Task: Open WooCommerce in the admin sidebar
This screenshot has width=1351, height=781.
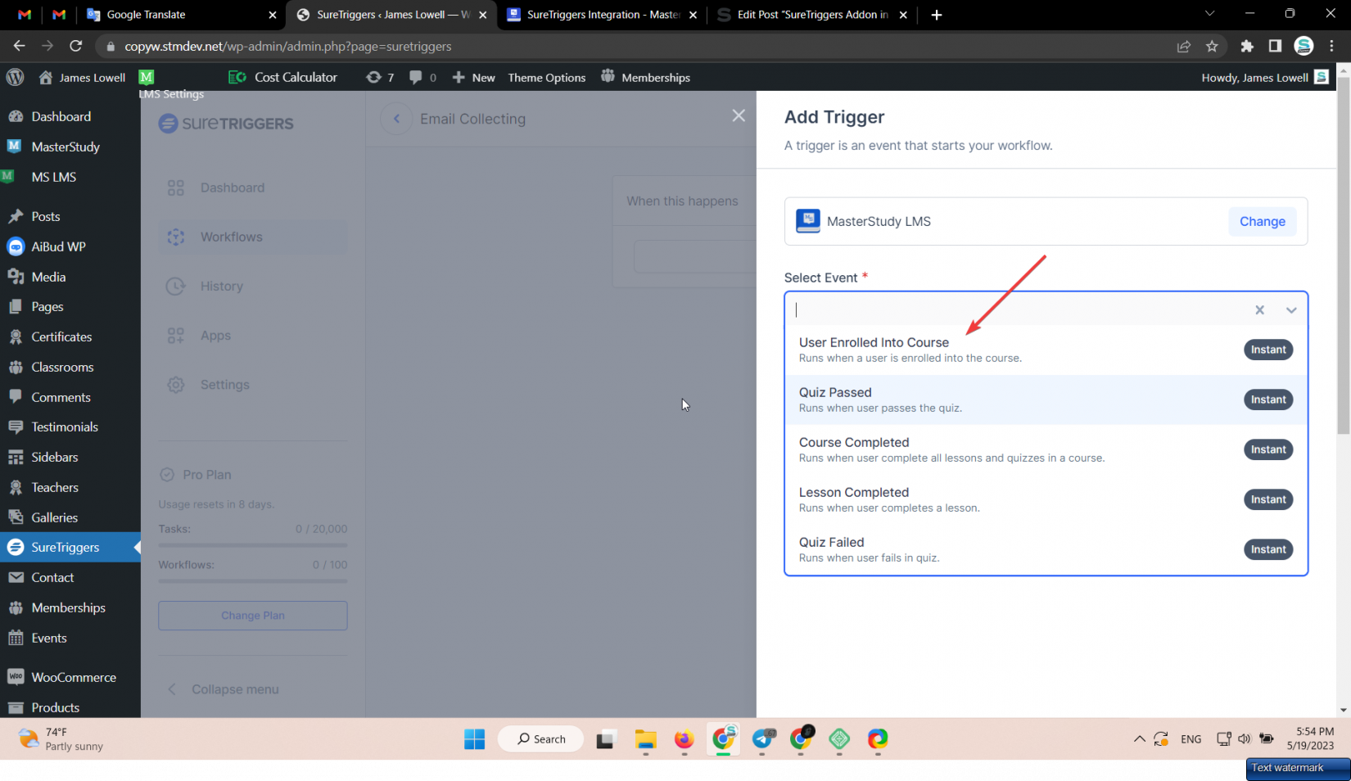Action: [73, 677]
